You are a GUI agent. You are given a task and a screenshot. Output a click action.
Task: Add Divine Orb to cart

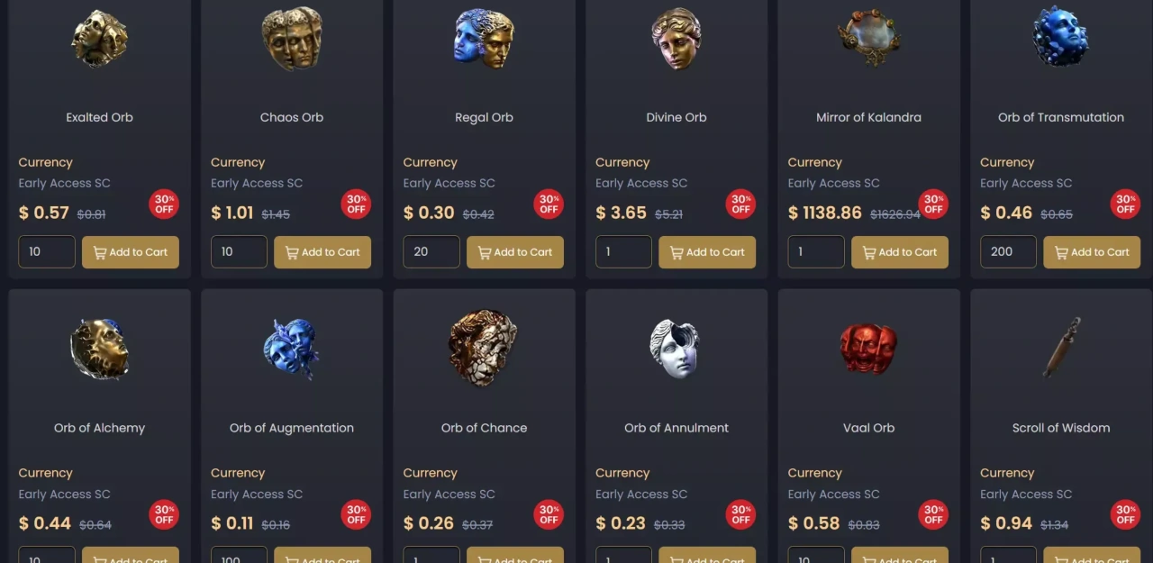point(707,252)
